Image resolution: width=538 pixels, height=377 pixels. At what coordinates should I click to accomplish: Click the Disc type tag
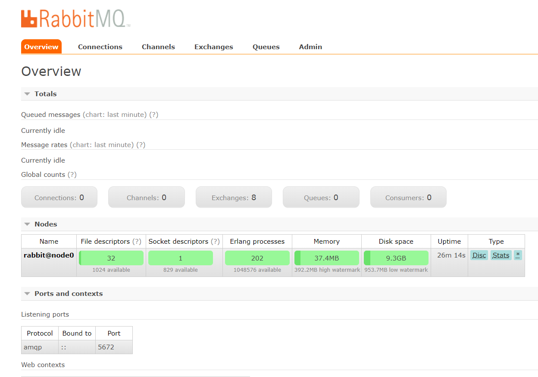click(479, 255)
